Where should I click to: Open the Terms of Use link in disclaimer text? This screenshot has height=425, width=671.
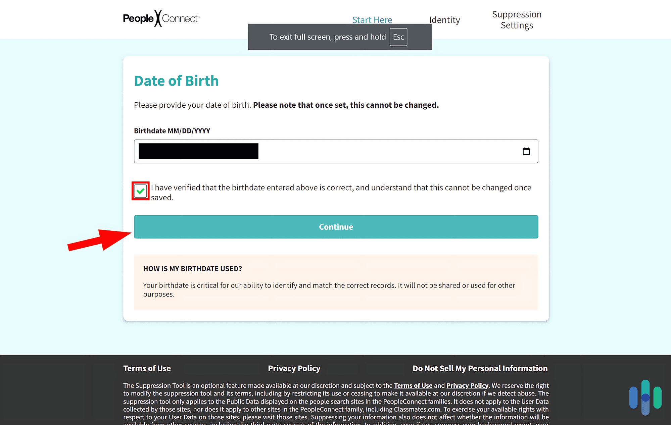(x=413, y=385)
